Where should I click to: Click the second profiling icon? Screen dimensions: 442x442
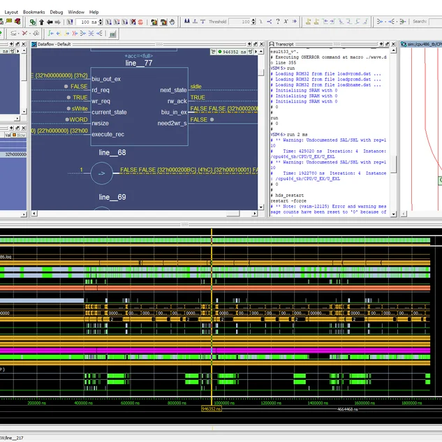point(163,22)
